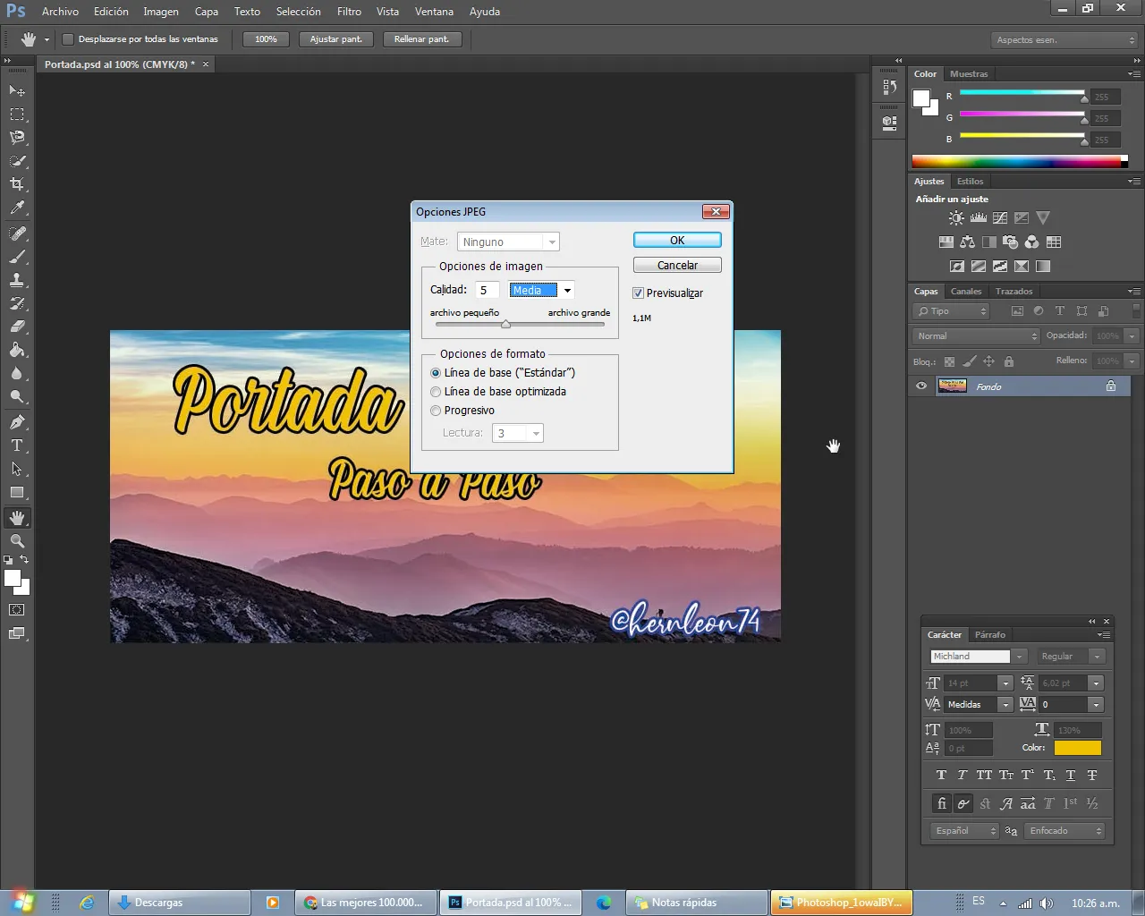Viewport: 1145px width, 916px height.
Task: Select the Pen tool
Action: pos(17,422)
